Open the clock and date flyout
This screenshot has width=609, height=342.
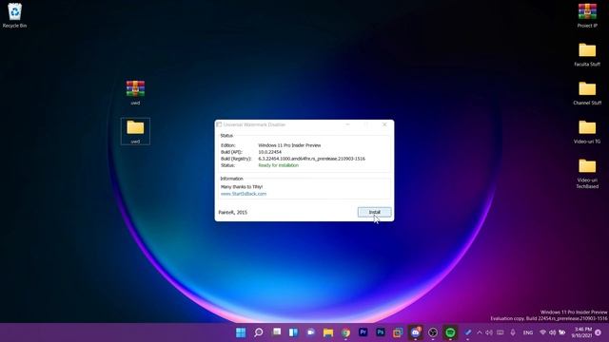(x=581, y=332)
